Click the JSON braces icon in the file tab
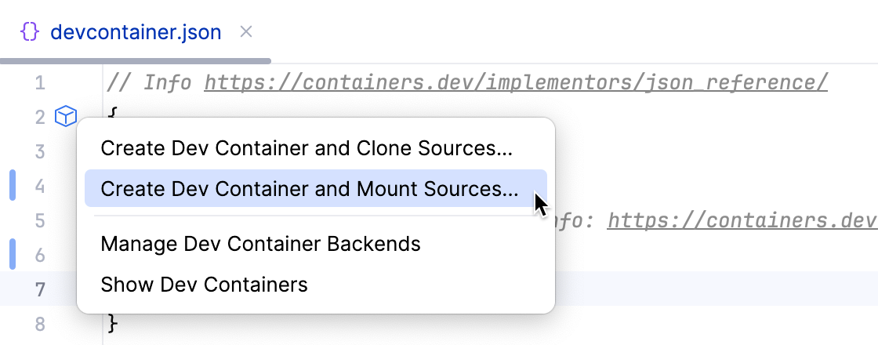The width and height of the screenshot is (878, 345). [29, 32]
